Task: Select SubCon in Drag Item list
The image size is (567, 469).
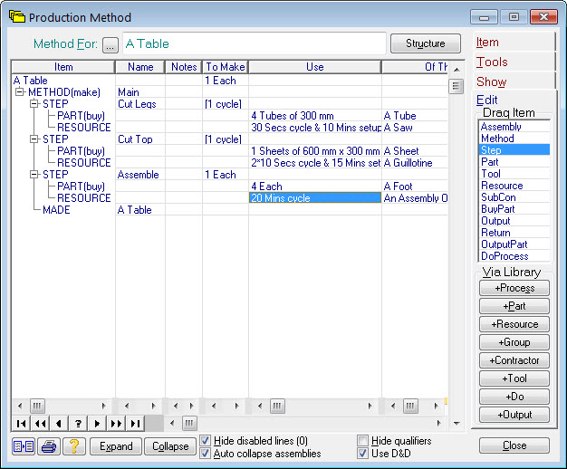Action: point(514,197)
